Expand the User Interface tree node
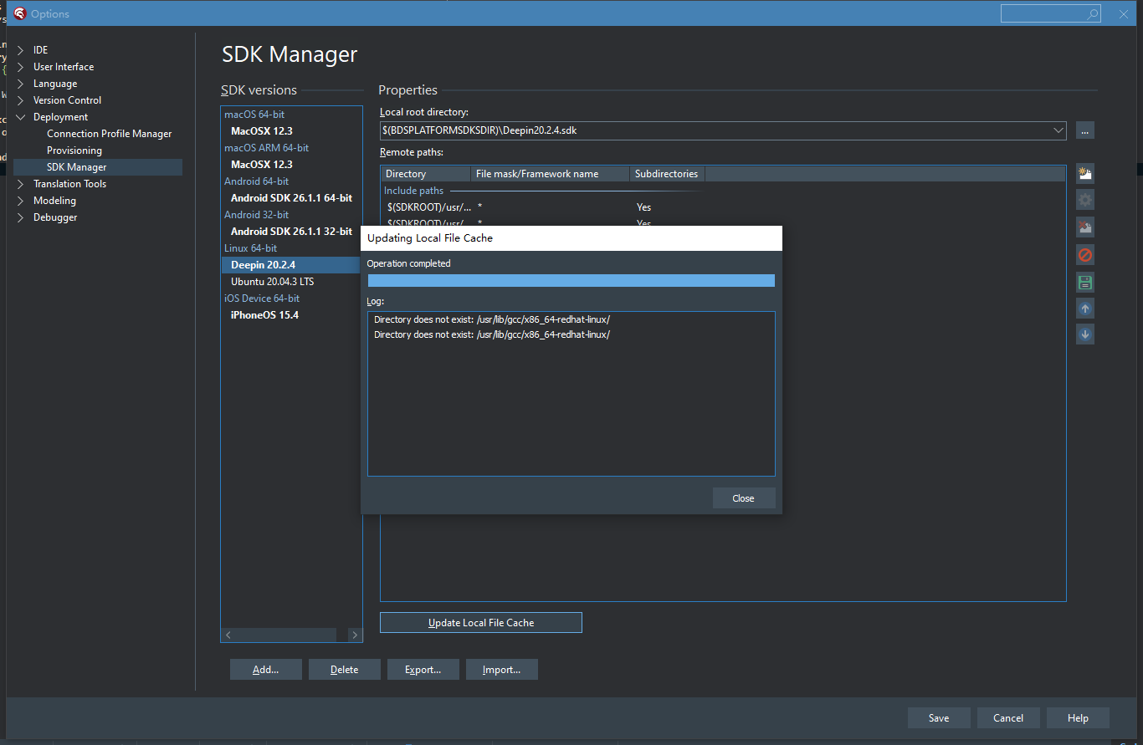 coord(21,67)
